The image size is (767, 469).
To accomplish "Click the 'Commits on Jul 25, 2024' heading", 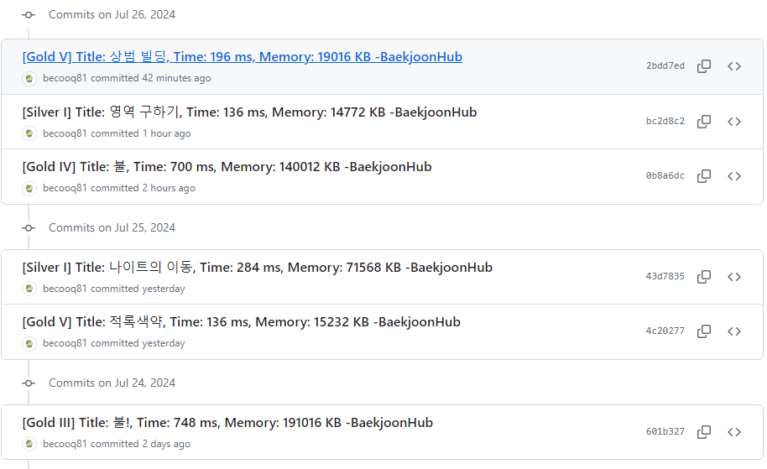I will [x=112, y=228].
